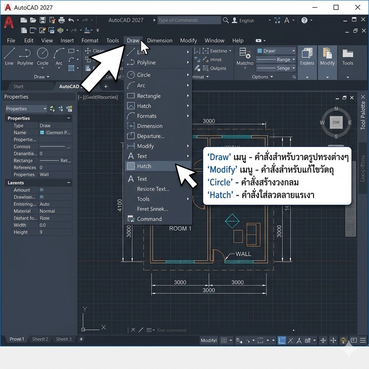Collapse the Larents section
Image resolution: width=369 pixels, height=369 pixels.
68,182
